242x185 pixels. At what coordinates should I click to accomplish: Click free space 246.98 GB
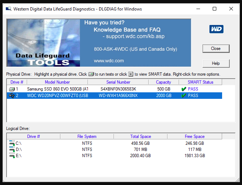195,143
